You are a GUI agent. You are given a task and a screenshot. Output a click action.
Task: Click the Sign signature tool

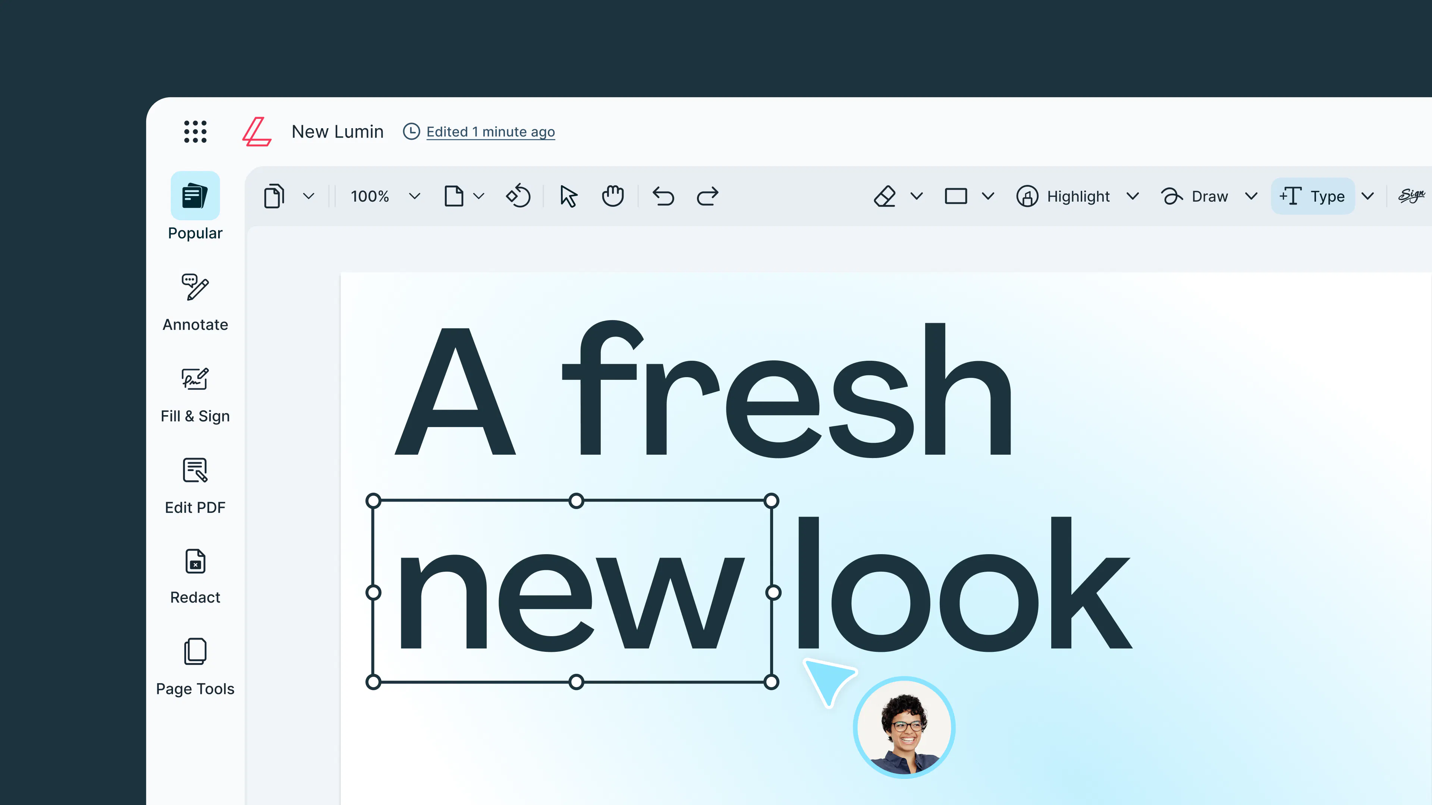[x=1412, y=196]
